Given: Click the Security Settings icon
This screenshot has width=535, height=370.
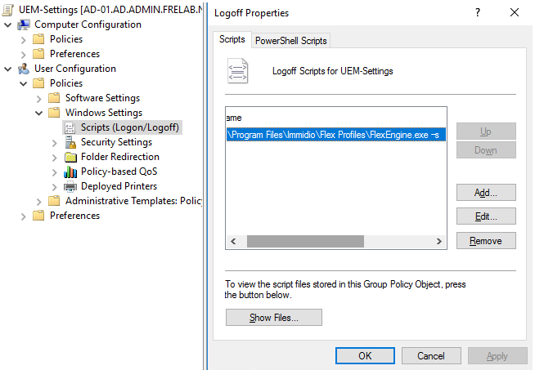Looking at the screenshot, I should pyautogui.click(x=70, y=142).
